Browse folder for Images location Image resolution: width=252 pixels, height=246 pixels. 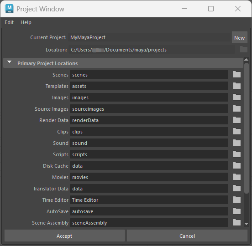237,97
